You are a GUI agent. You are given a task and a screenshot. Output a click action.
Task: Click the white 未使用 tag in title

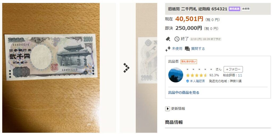click(x=246, y=9)
